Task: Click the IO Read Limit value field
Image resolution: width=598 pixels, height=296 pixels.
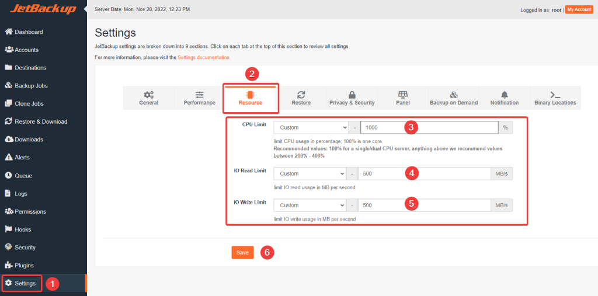Action: click(x=424, y=173)
